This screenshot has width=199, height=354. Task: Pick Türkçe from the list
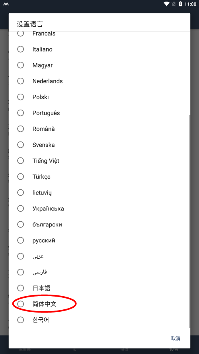pos(99,177)
